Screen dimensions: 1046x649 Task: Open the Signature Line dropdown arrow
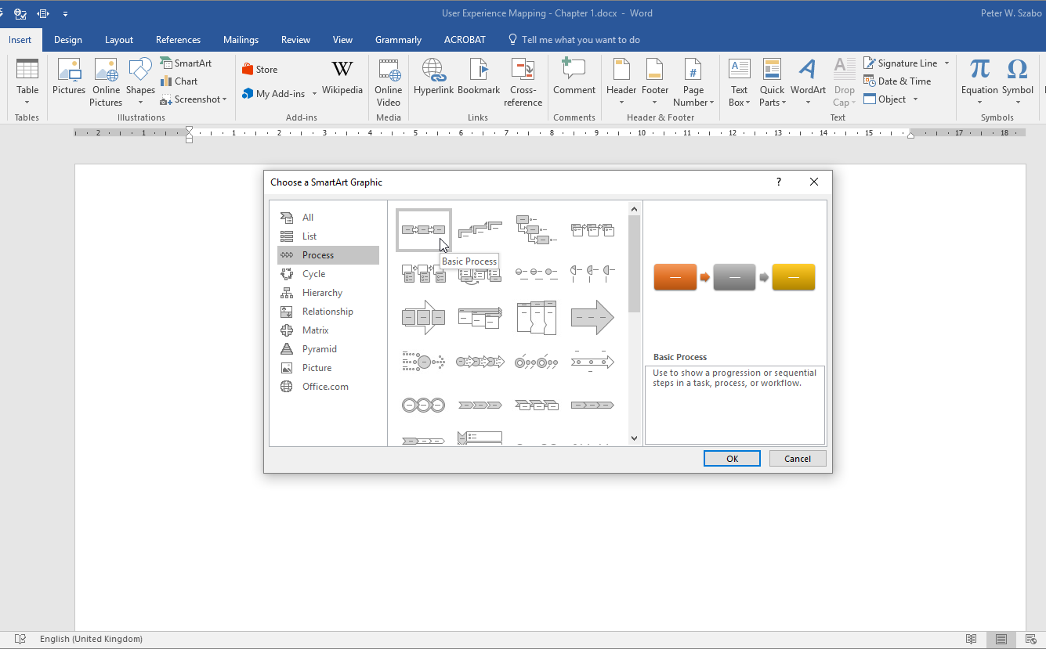[946, 63]
